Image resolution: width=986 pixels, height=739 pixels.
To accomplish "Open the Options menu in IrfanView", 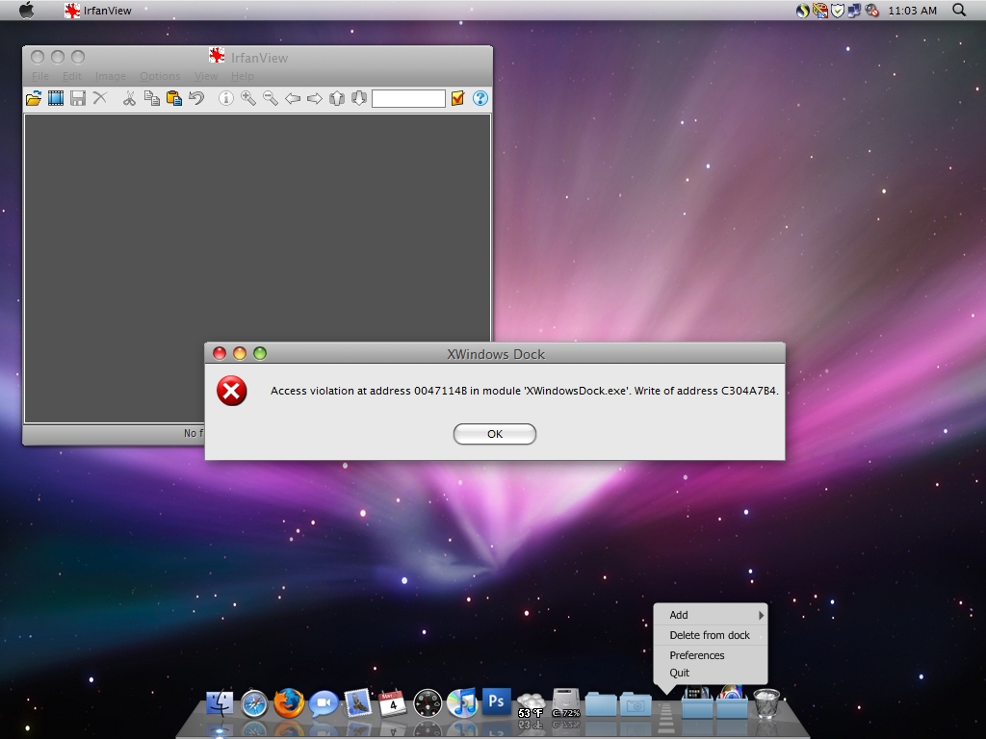I will click(160, 76).
